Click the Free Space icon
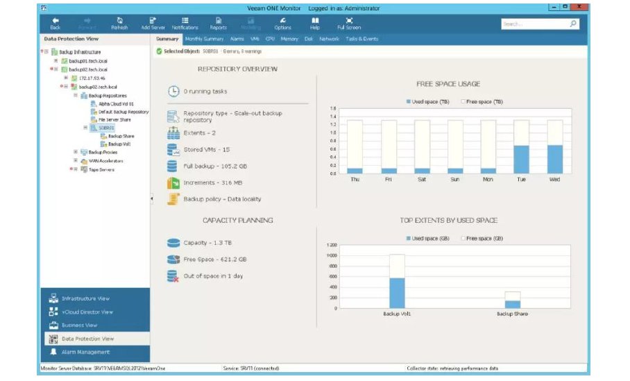This screenshot has height=381, width=630. (x=173, y=260)
